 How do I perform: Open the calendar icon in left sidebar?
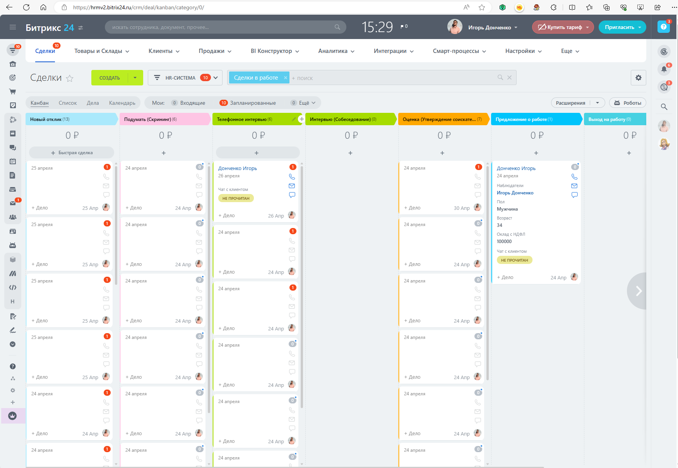pyautogui.click(x=13, y=161)
